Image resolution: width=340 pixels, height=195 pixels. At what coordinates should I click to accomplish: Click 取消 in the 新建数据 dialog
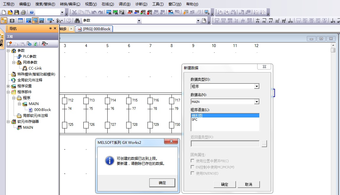coord(248,184)
